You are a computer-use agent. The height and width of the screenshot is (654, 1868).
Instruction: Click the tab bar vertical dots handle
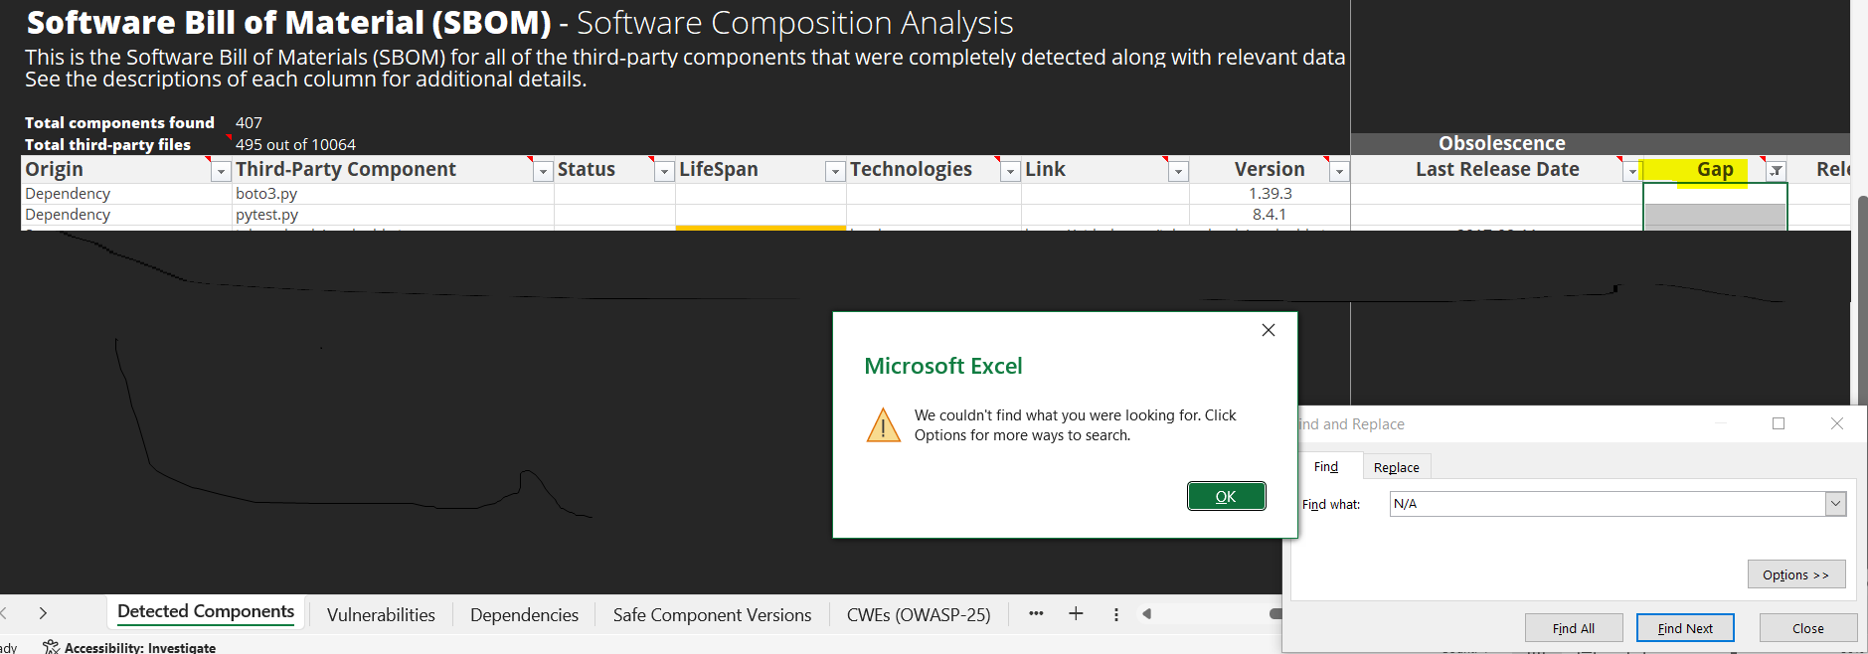(1116, 614)
